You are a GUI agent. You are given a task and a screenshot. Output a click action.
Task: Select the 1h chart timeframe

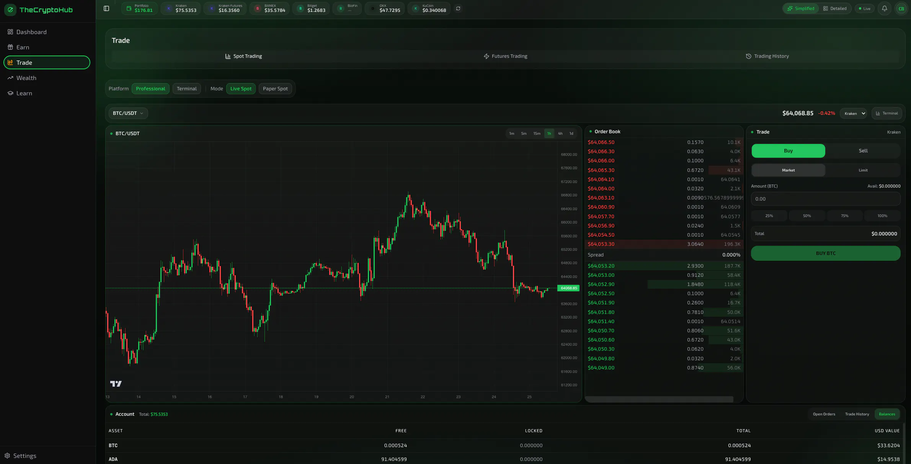(x=549, y=134)
